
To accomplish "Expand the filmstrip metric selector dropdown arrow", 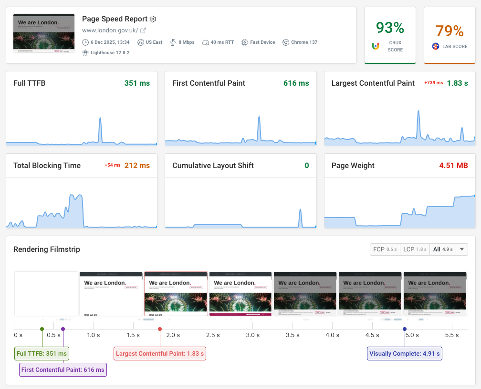I will click(461, 249).
